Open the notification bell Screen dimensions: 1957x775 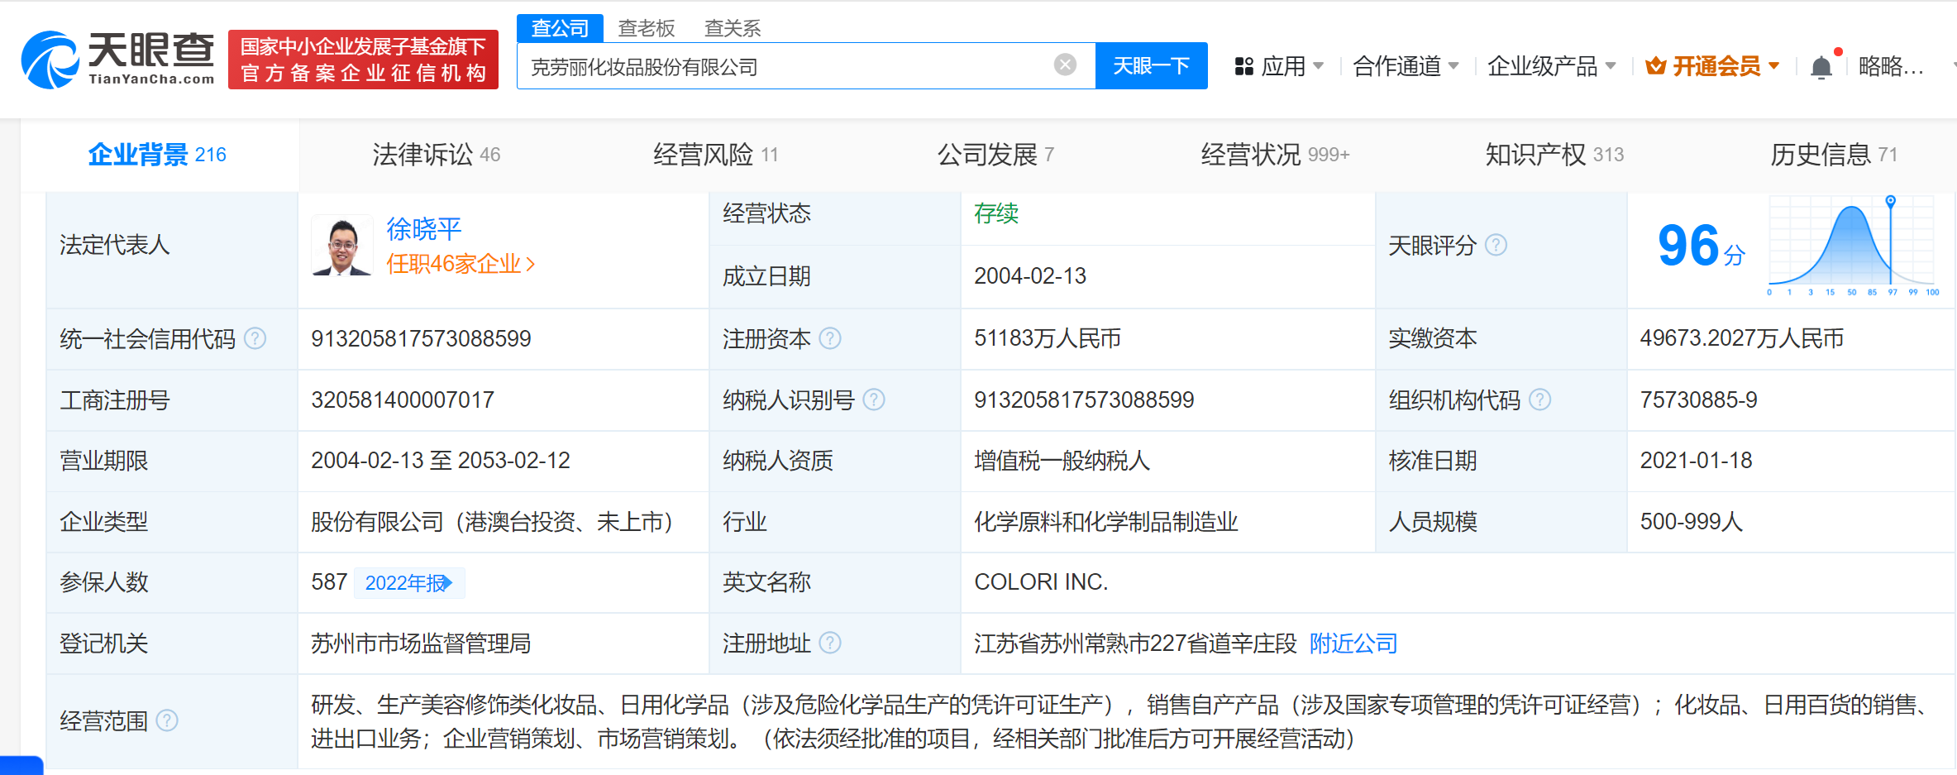(1821, 67)
